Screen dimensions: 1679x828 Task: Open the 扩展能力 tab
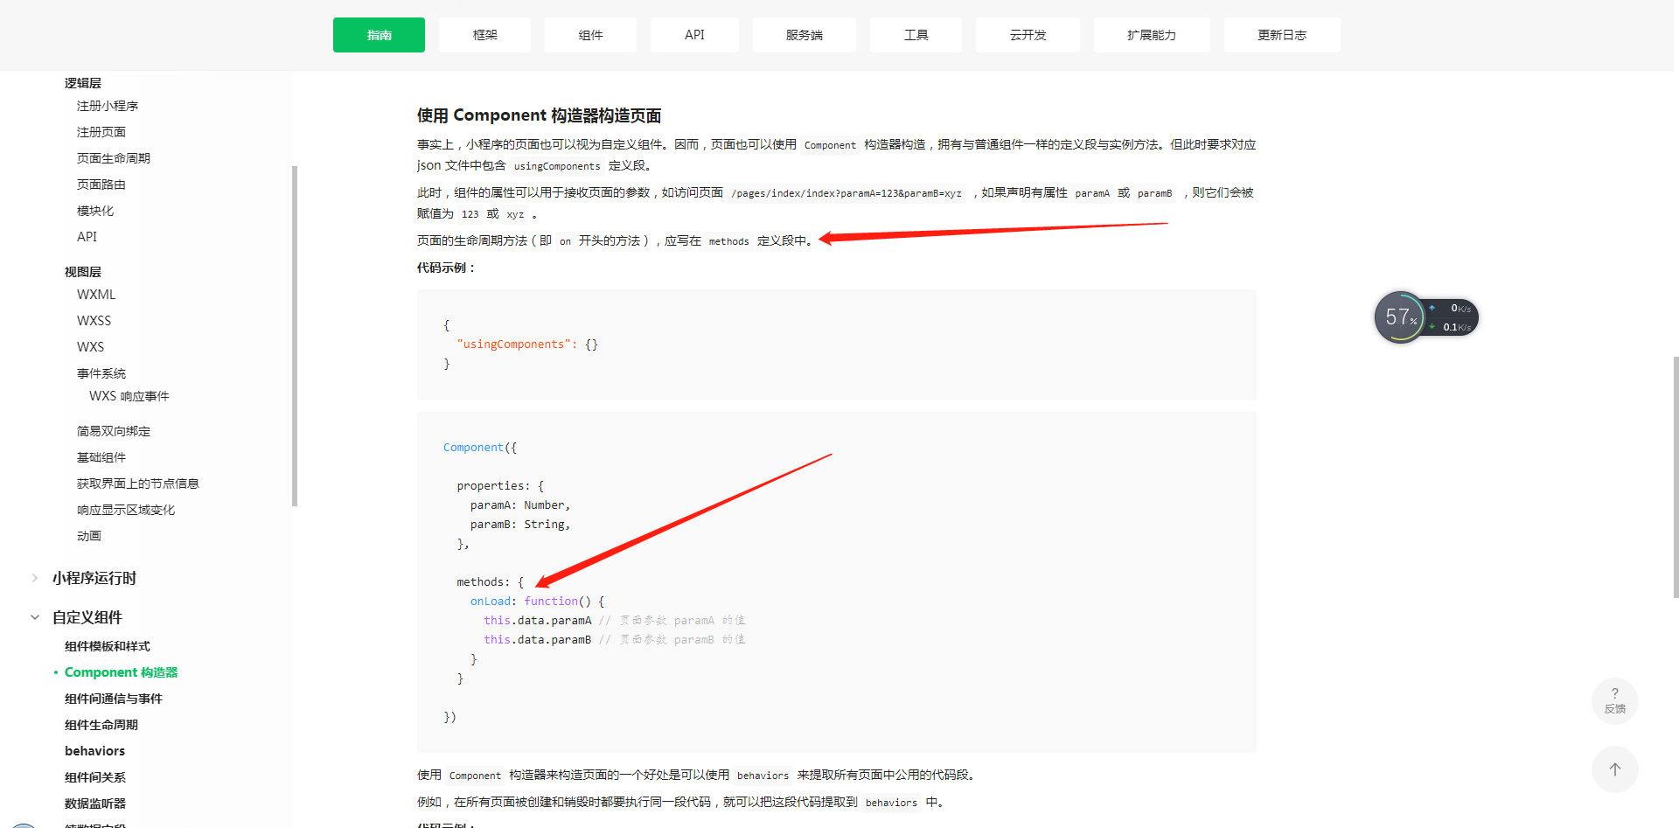1152,35
